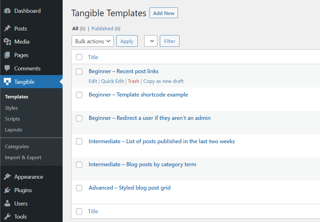320x222 pixels.
Task: Click the Posts pushpin icon
Action: point(7,29)
